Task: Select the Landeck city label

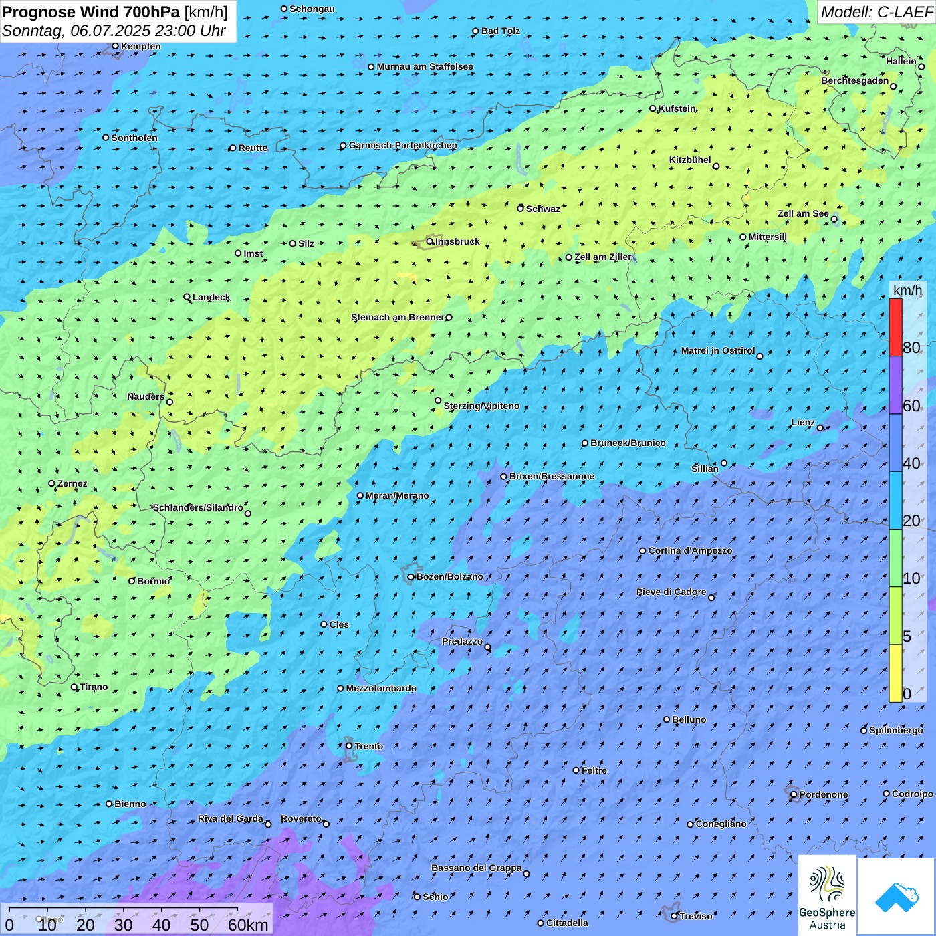Action: click(211, 297)
